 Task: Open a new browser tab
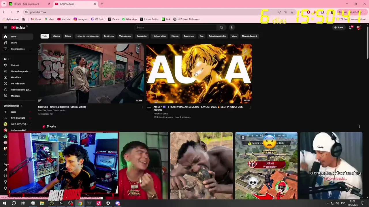click(x=102, y=4)
